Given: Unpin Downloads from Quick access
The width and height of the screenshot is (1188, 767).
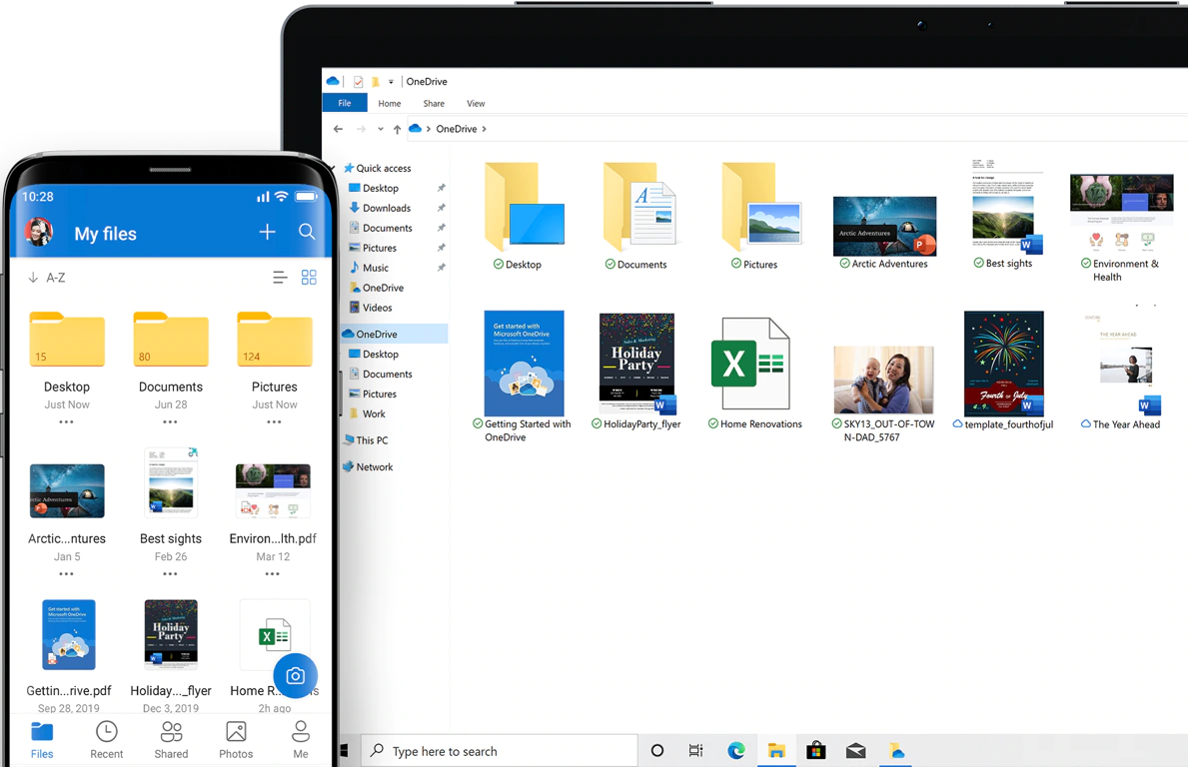Looking at the screenshot, I should pos(442,208).
